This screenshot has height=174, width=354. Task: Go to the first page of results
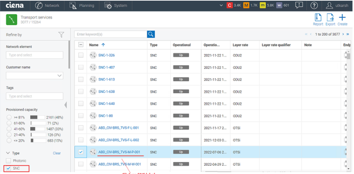306,34
